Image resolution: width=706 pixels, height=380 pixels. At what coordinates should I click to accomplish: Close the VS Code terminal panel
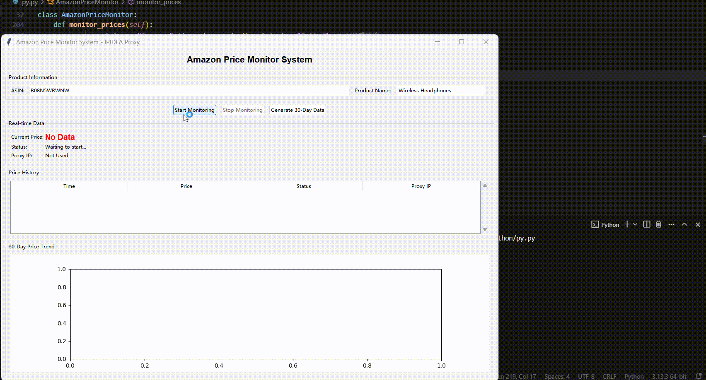(698, 224)
